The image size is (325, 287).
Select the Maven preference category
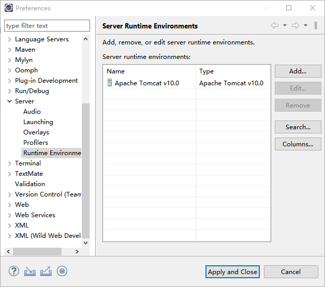tap(25, 50)
